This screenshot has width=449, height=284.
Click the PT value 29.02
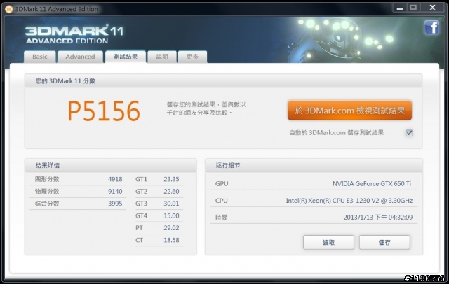(x=171, y=228)
